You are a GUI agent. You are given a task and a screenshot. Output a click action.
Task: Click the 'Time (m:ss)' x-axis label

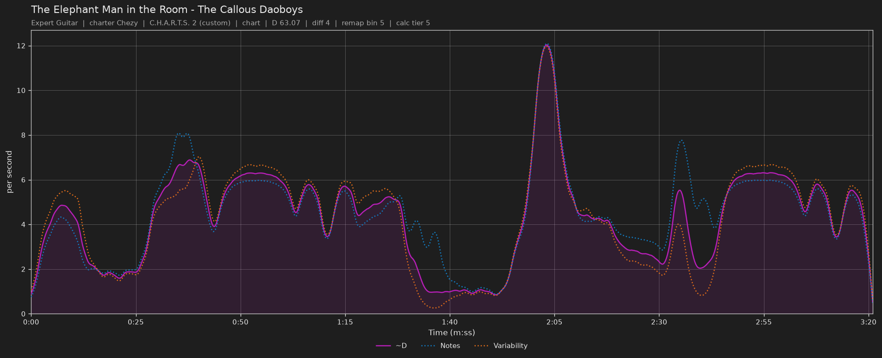[452, 333]
